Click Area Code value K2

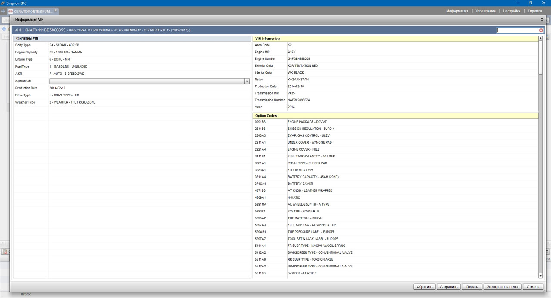(x=289, y=45)
